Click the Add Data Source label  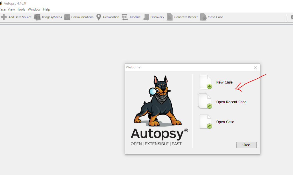(20, 17)
